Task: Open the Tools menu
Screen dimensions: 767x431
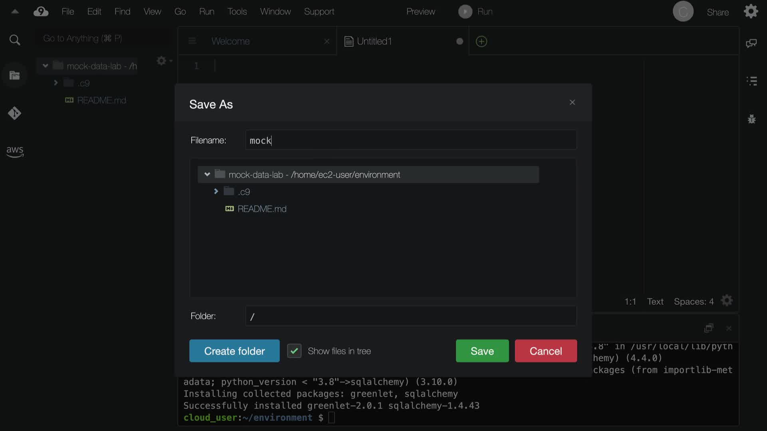Action: pos(237,12)
